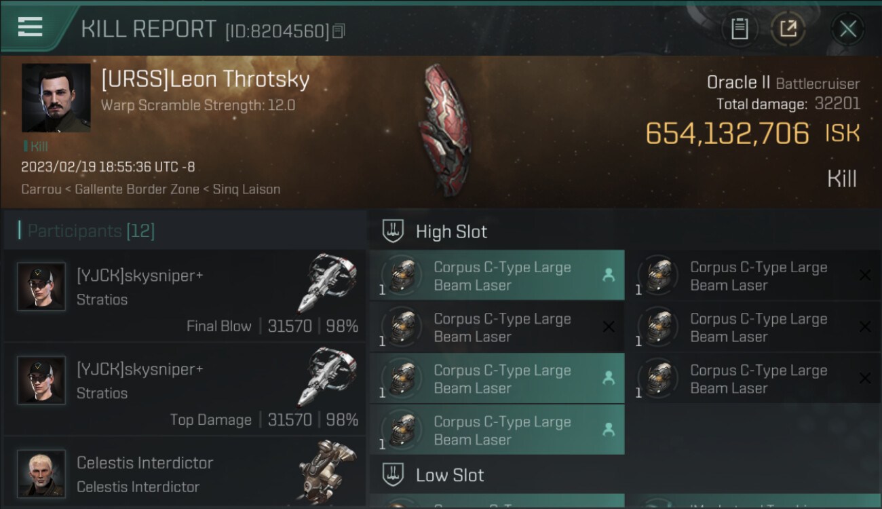The image size is (882, 509).
Task: Open Celestis Interdictor participant portrait
Action: point(41,473)
